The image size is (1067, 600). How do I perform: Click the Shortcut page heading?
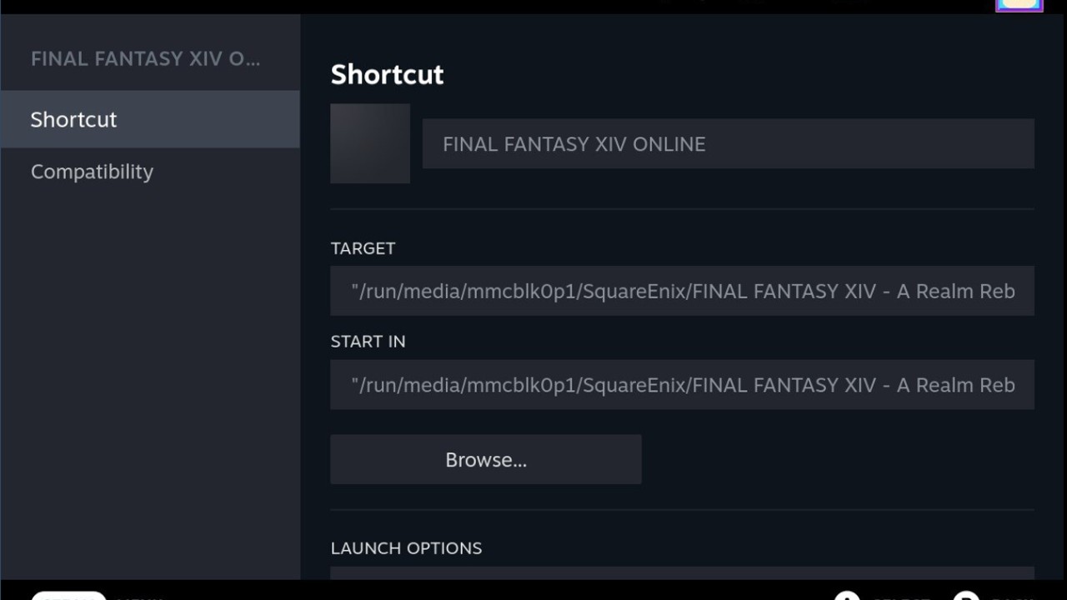click(x=387, y=74)
